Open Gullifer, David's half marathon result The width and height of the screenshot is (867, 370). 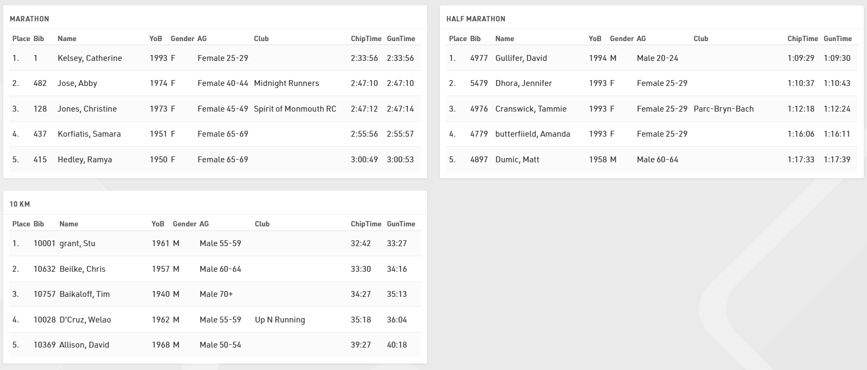(521, 58)
